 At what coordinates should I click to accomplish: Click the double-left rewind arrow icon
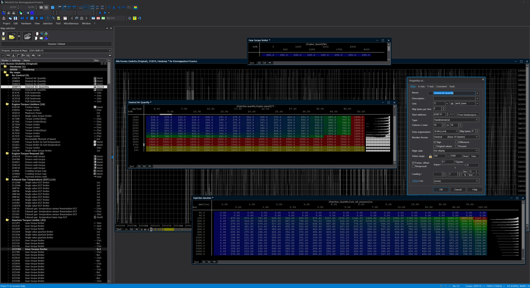point(22,18)
